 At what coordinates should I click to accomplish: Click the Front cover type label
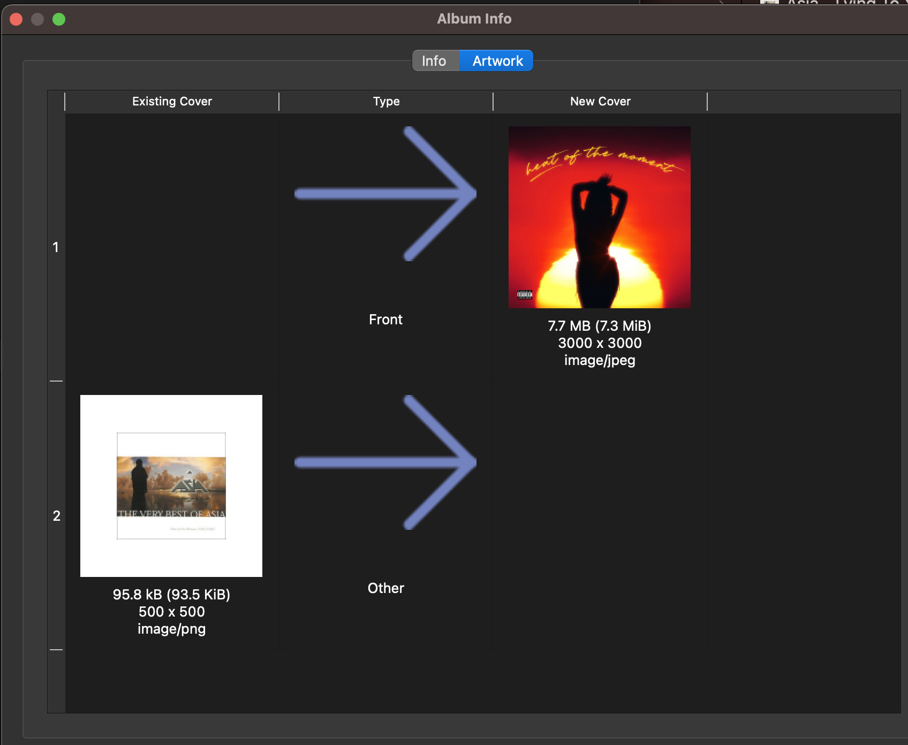tap(385, 320)
